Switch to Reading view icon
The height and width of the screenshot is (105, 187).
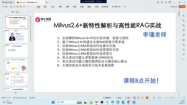pos(142,98)
